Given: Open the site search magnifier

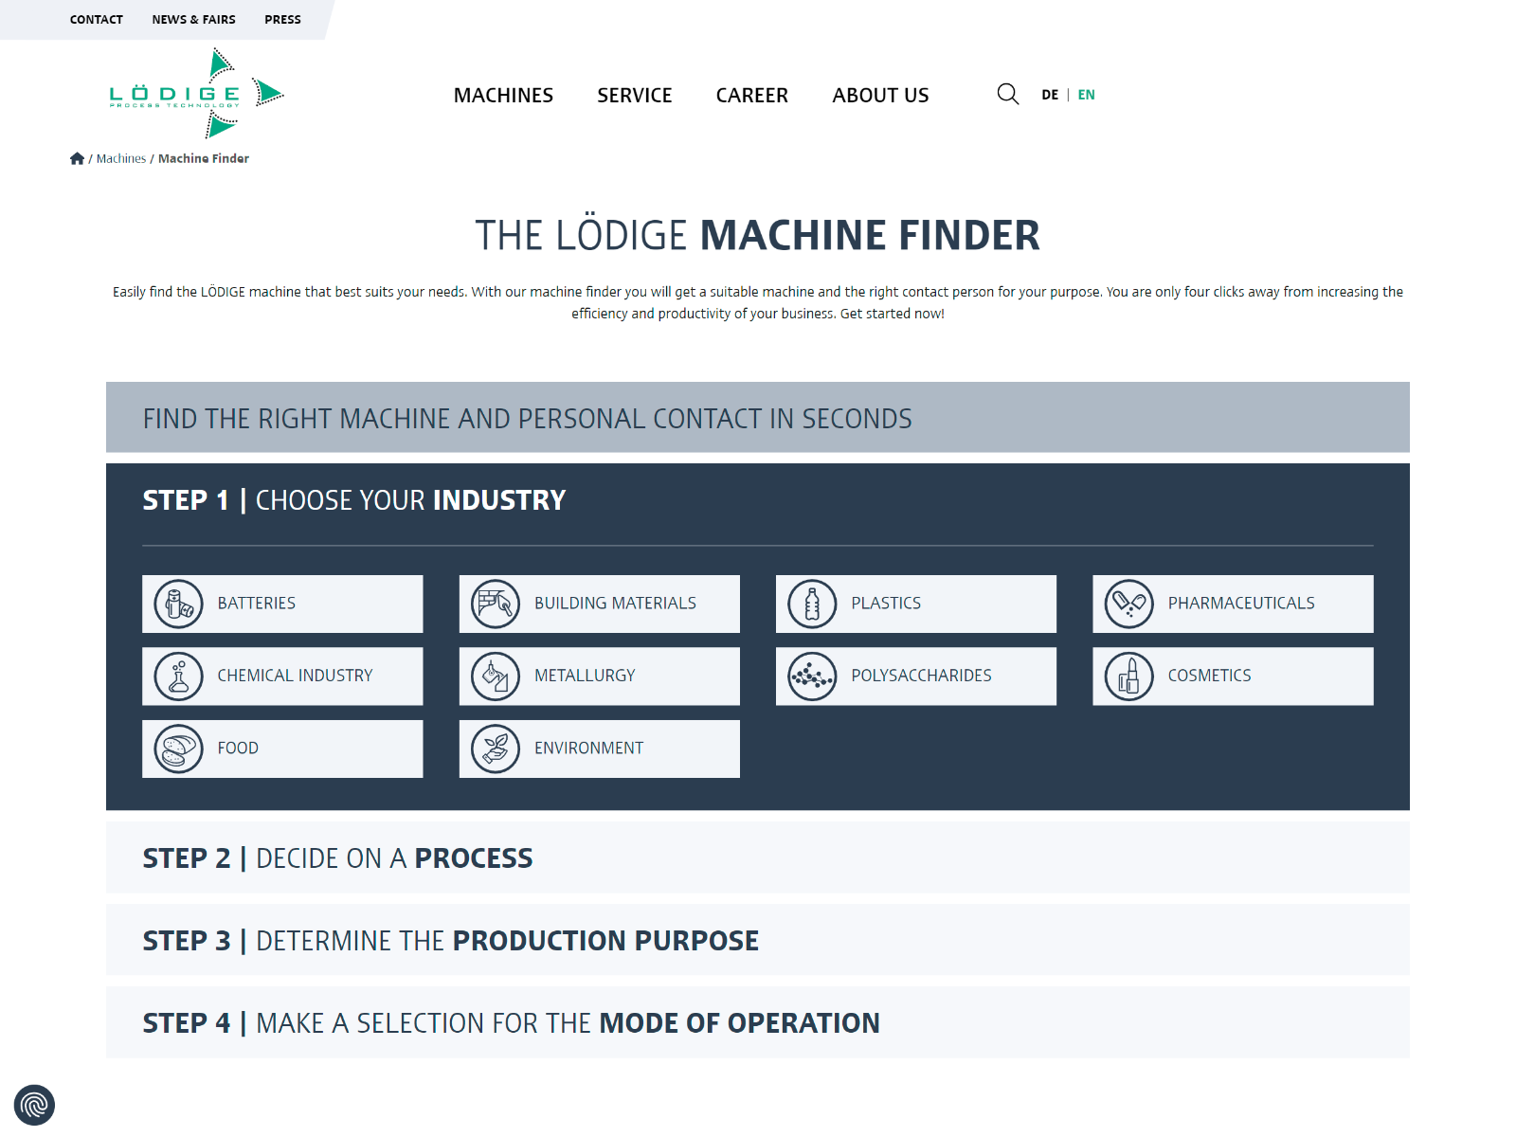Looking at the screenshot, I should coord(1008,94).
